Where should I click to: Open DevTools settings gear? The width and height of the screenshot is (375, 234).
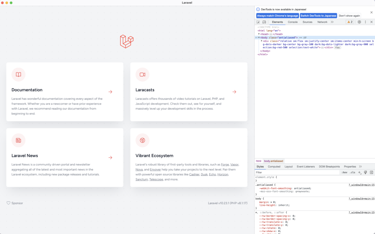359,22
